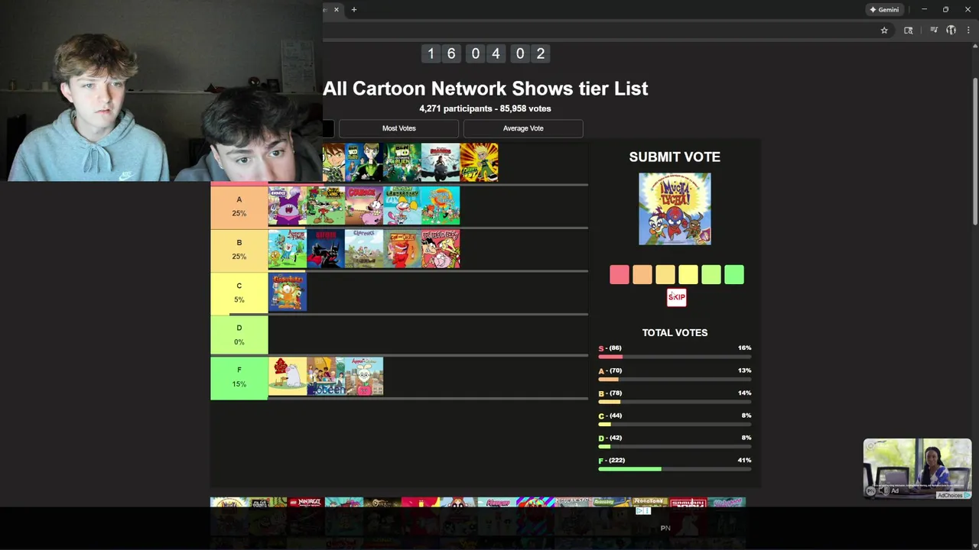Select the F tier label cell
The image size is (979, 550).
[239, 378]
